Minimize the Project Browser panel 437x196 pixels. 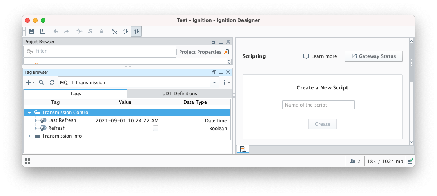pyautogui.click(x=221, y=43)
